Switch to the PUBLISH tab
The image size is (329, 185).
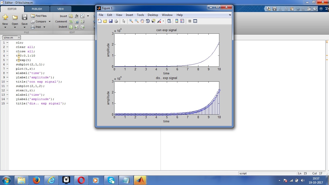click(x=37, y=9)
